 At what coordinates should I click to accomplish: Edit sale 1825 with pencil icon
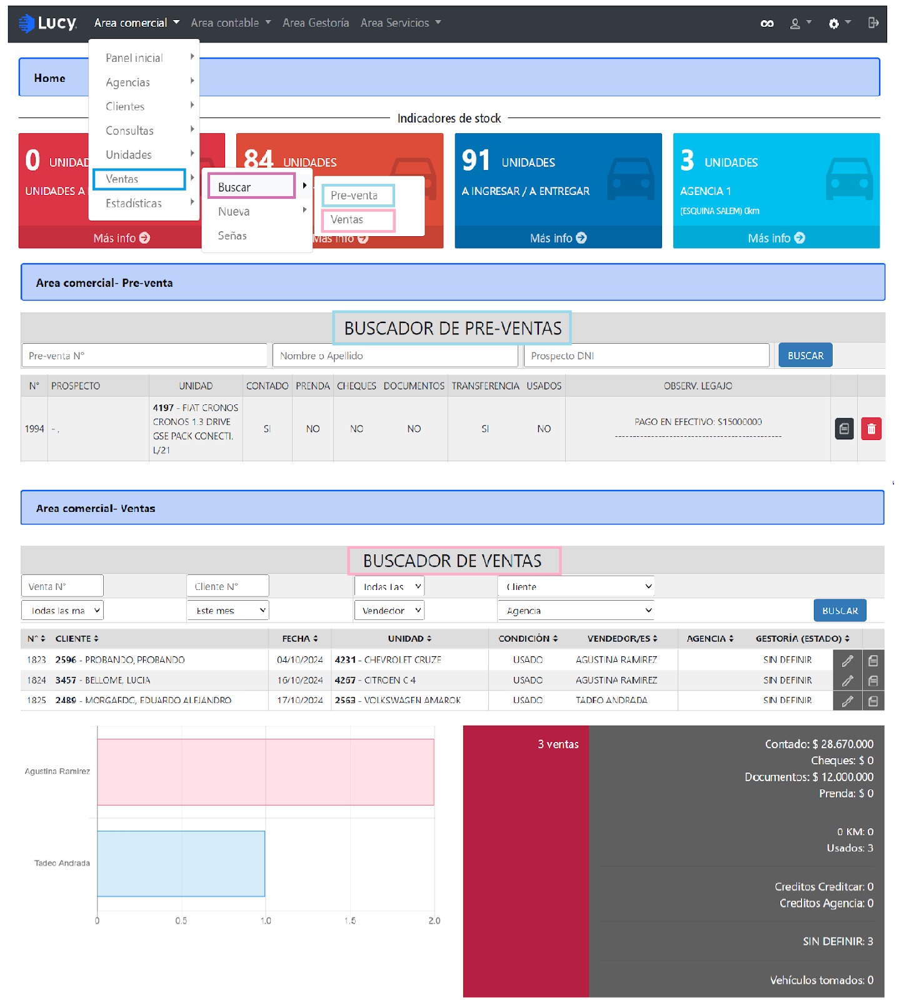coord(847,701)
